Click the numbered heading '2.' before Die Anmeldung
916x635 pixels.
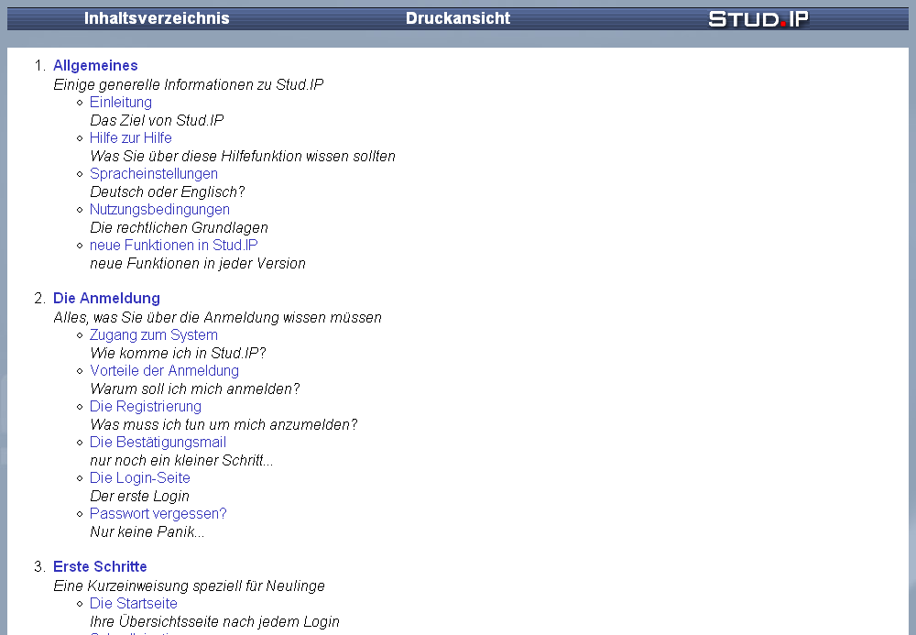(x=38, y=298)
